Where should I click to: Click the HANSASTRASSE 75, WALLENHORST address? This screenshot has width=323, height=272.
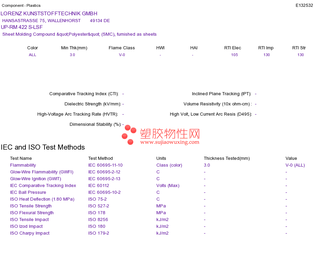tap(41, 21)
